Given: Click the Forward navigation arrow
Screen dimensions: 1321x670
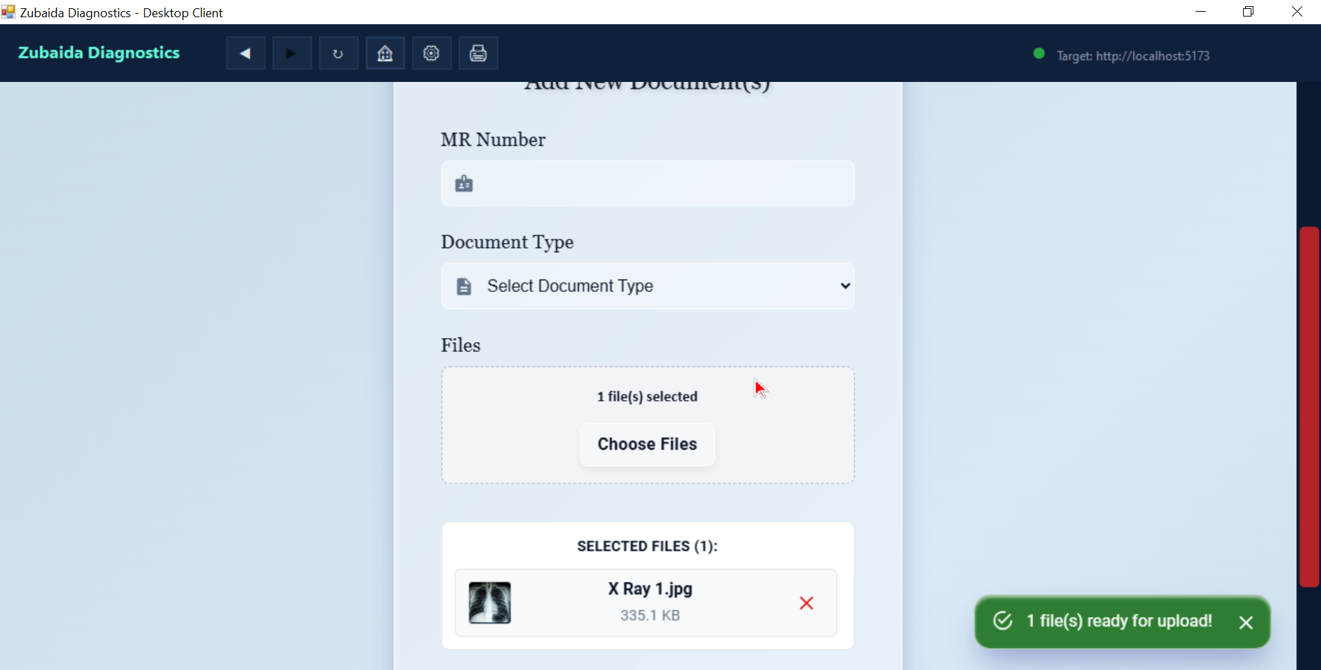Looking at the screenshot, I should click(x=292, y=53).
